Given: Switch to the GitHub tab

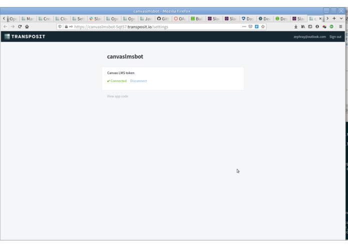Looking at the screenshot, I should coord(163,19).
